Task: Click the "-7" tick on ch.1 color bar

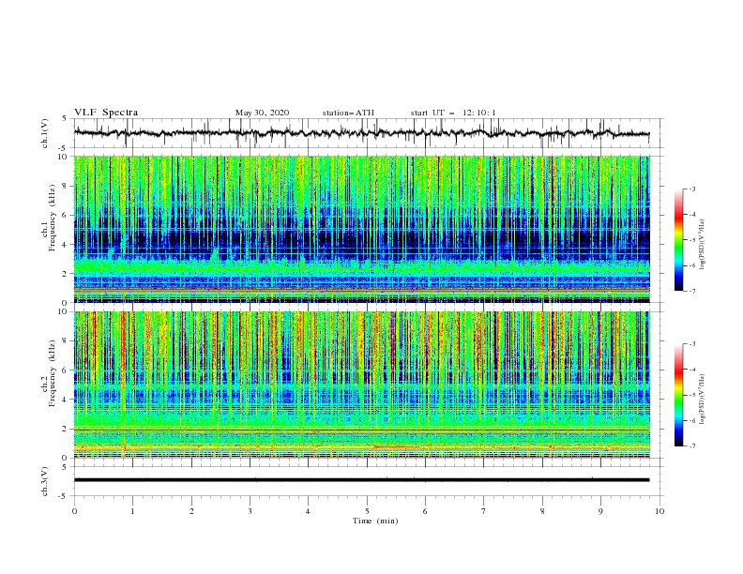Action: click(692, 291)
